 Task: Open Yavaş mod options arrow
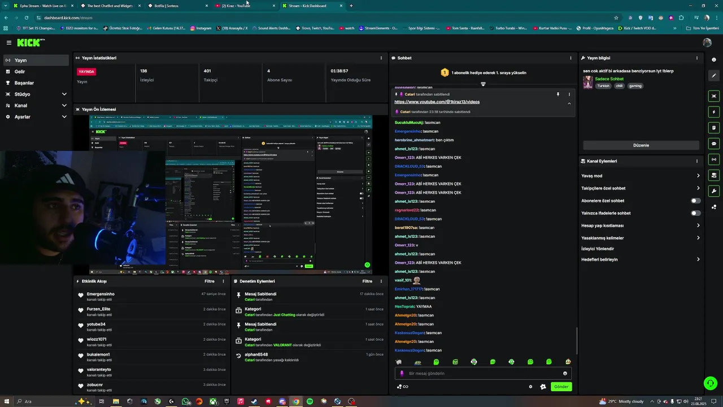tap(698, 176)
